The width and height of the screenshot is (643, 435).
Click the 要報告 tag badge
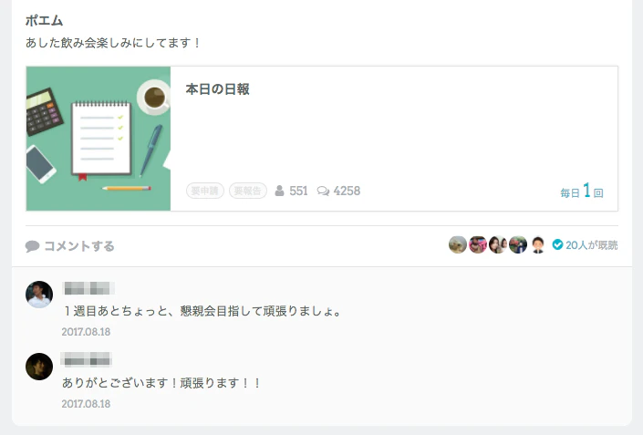click(248, 191)
